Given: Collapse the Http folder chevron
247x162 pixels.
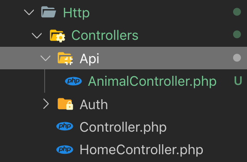Looking at the screenshot, I should click(x=29, y=12).
